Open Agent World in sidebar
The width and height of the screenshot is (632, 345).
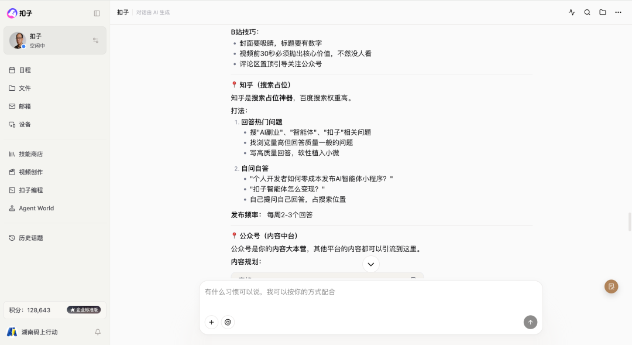point(55,208)
